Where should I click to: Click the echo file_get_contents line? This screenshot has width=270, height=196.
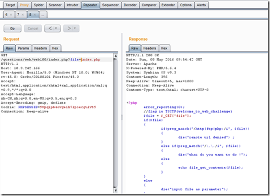(210, 168)
